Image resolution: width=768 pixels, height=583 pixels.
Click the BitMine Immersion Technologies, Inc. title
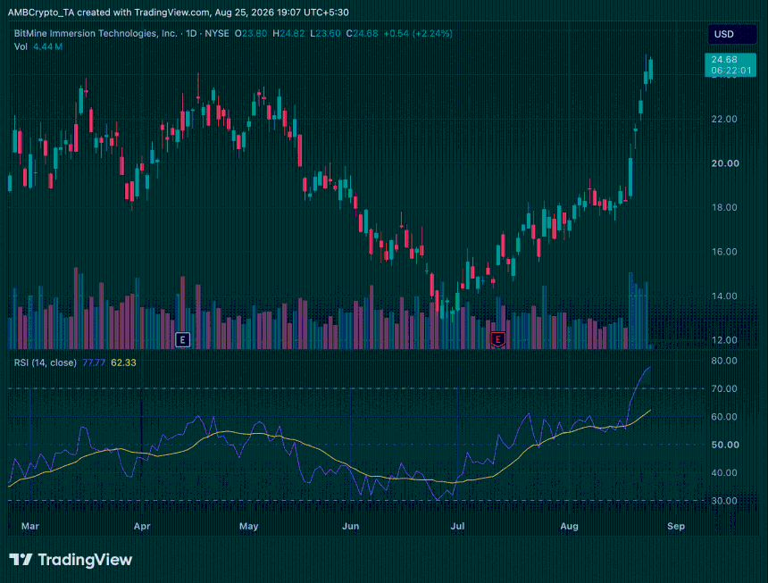(x=96, y=33)
